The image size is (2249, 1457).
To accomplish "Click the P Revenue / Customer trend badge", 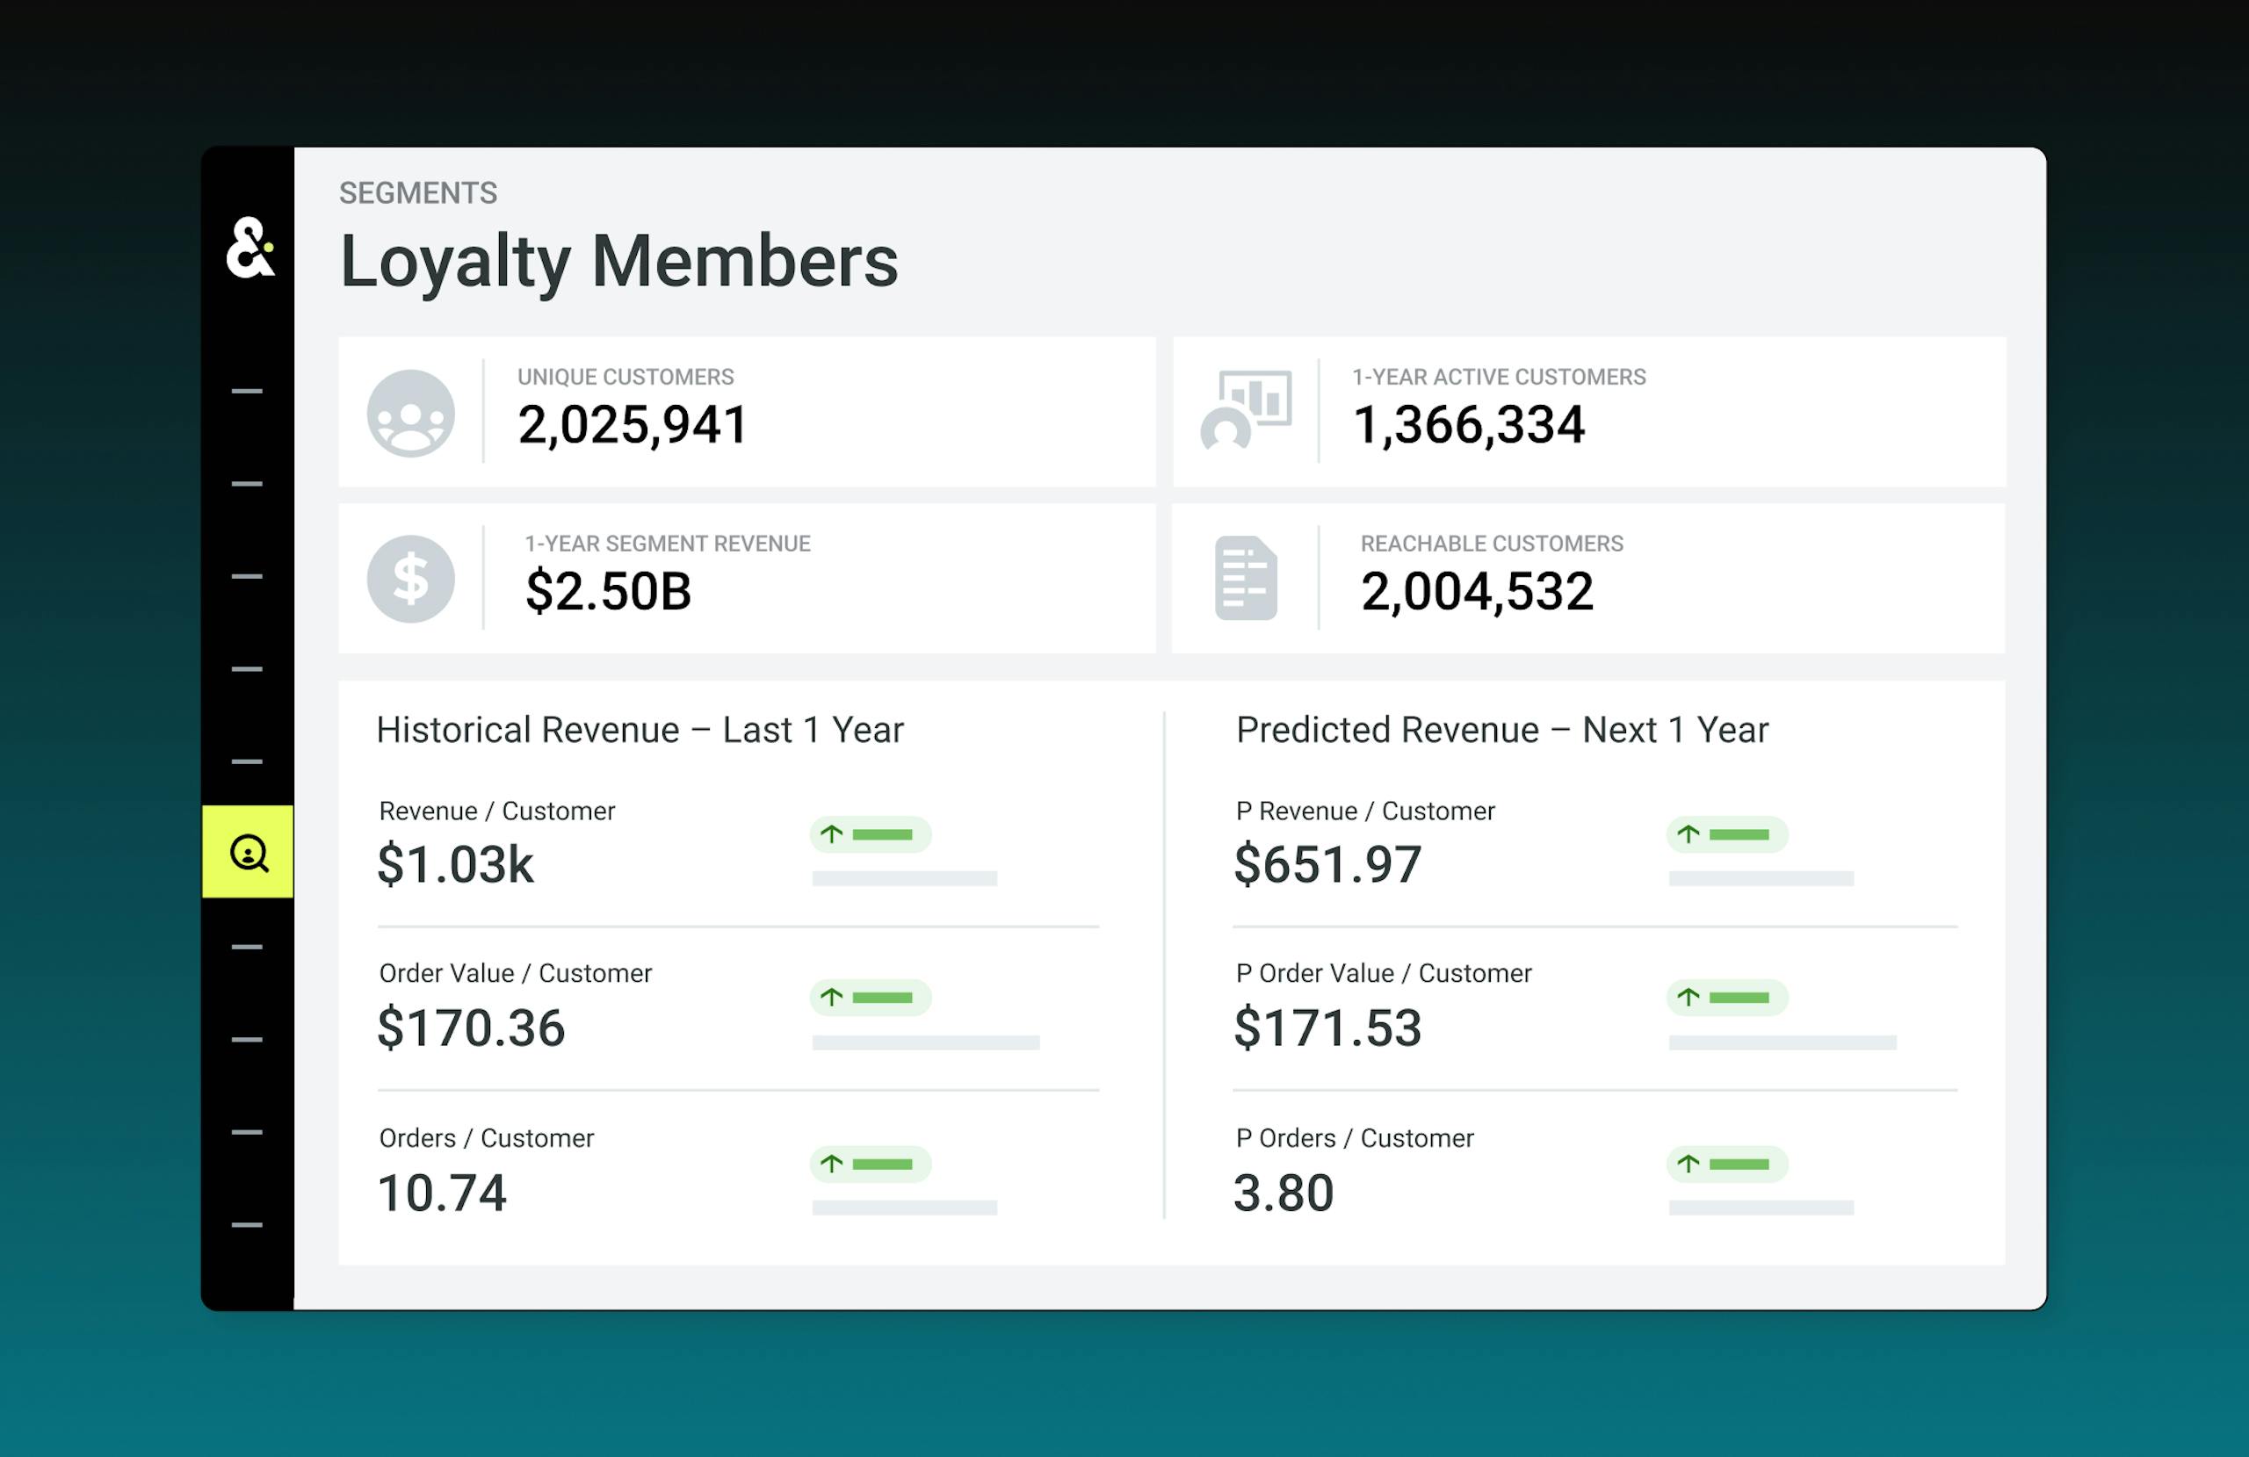I will 1726,834.
